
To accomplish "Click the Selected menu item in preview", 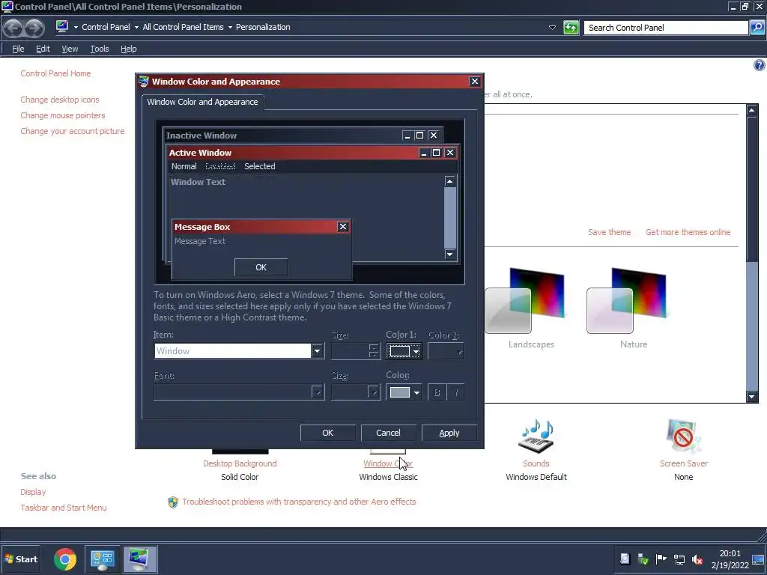I will point(260,166).
